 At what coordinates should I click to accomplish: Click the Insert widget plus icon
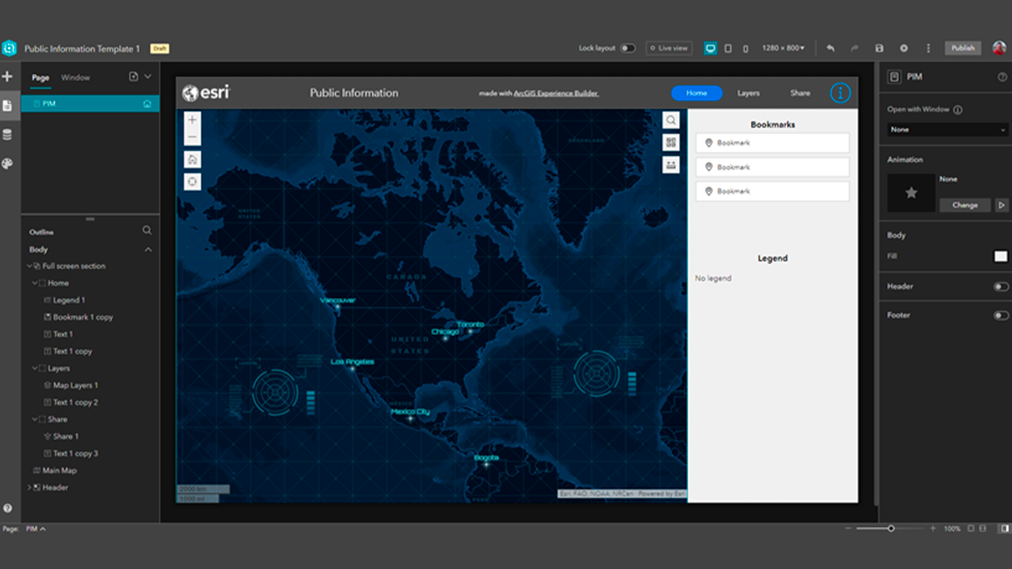pyautogui.click(x=7, y=77)
